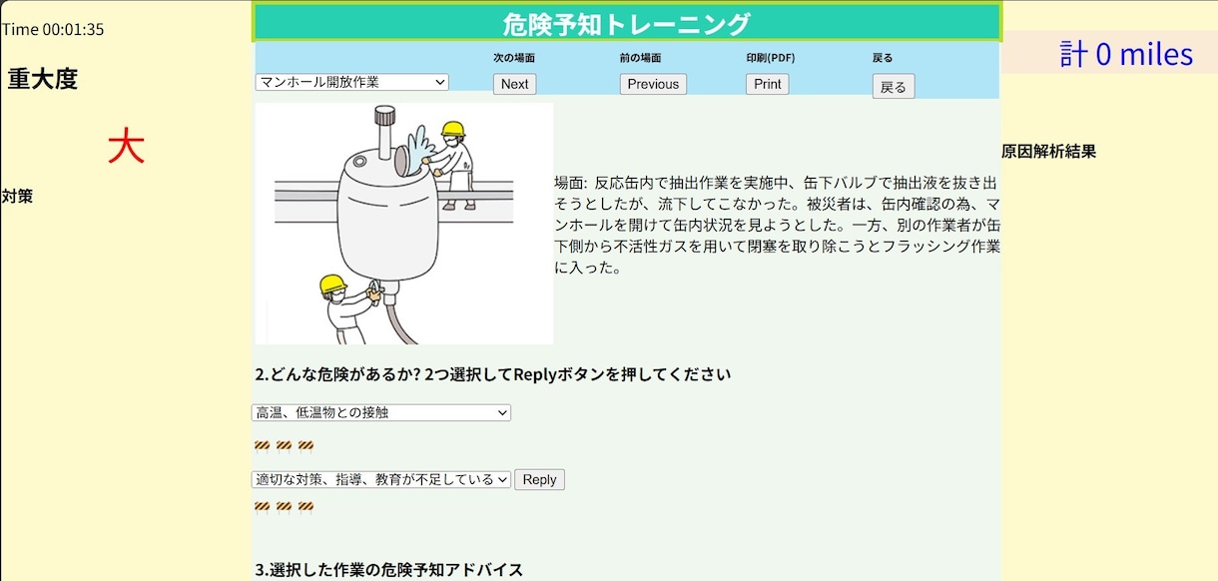
Task: Click hazard stripe icons below first dropdown
Action: tap(284, 445)
